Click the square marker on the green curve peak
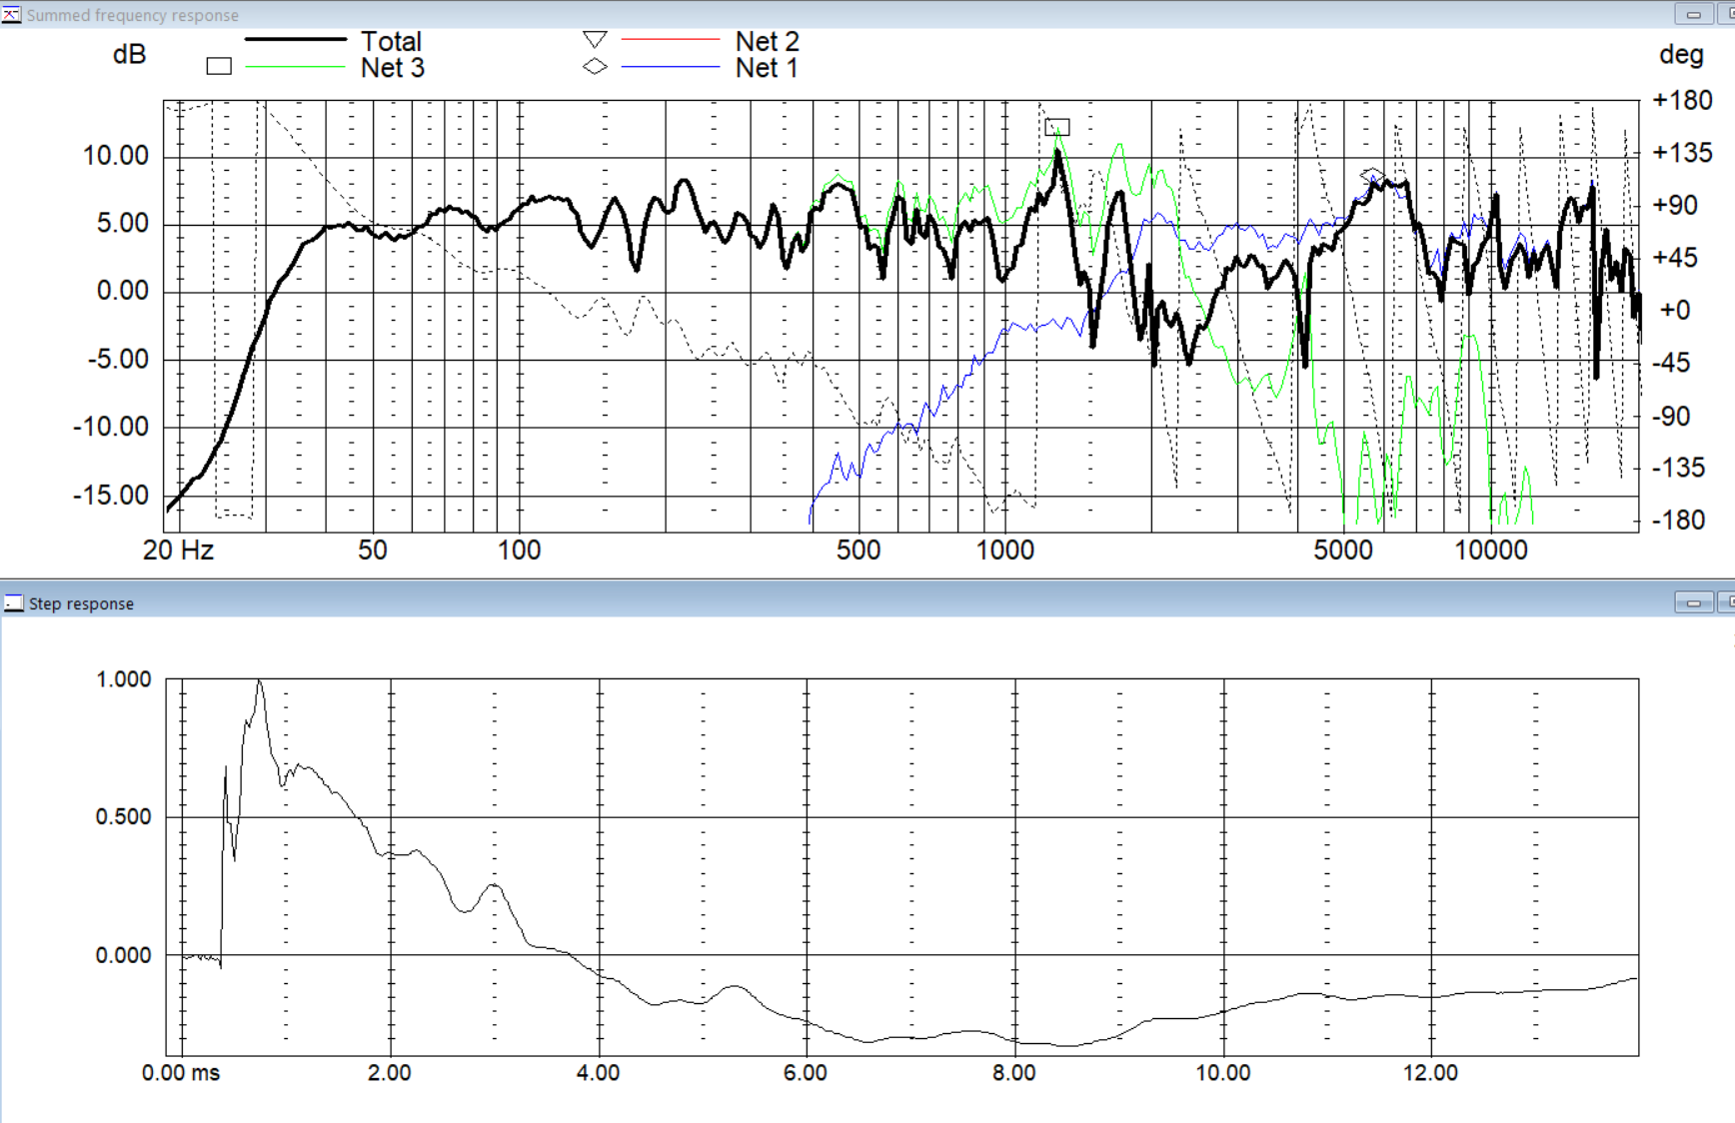This screenshot has width=1735, height=1123. tap(1056, 128)
